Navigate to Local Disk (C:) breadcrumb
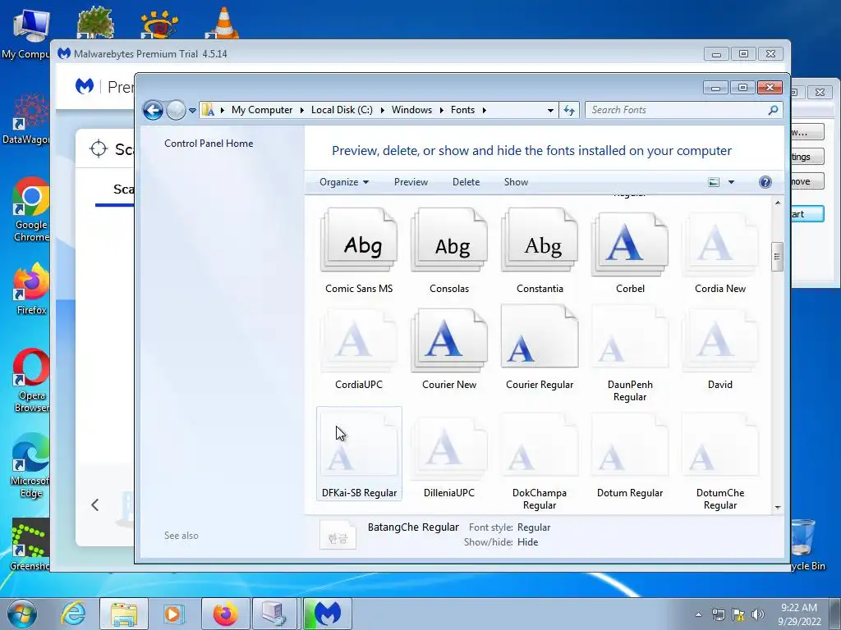The image size is (841, 630). tap(342, 110)
